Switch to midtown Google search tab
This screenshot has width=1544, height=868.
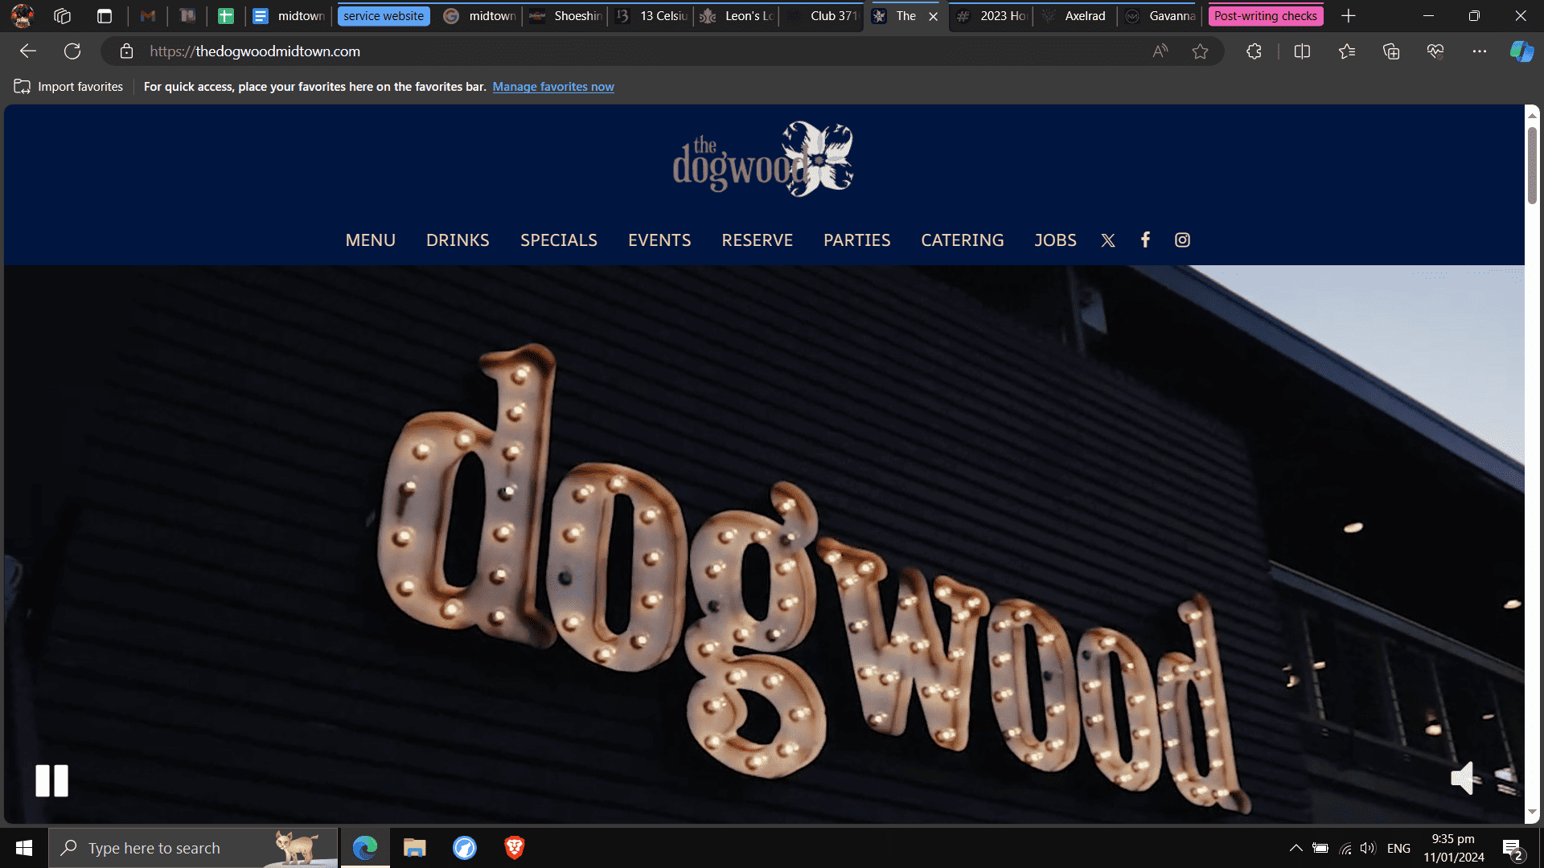480,16
